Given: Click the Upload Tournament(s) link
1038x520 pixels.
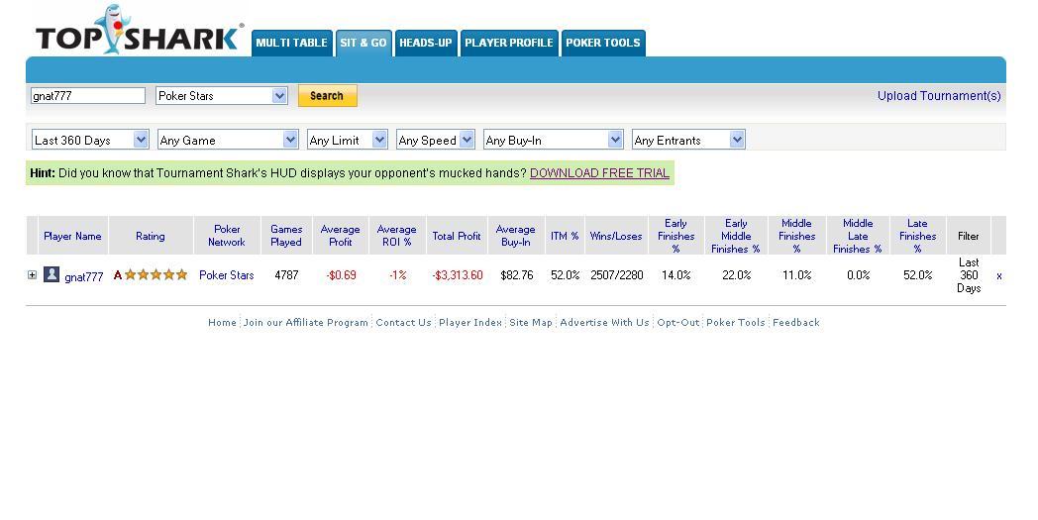Looking at the screenshot, I should click(938, 96).
